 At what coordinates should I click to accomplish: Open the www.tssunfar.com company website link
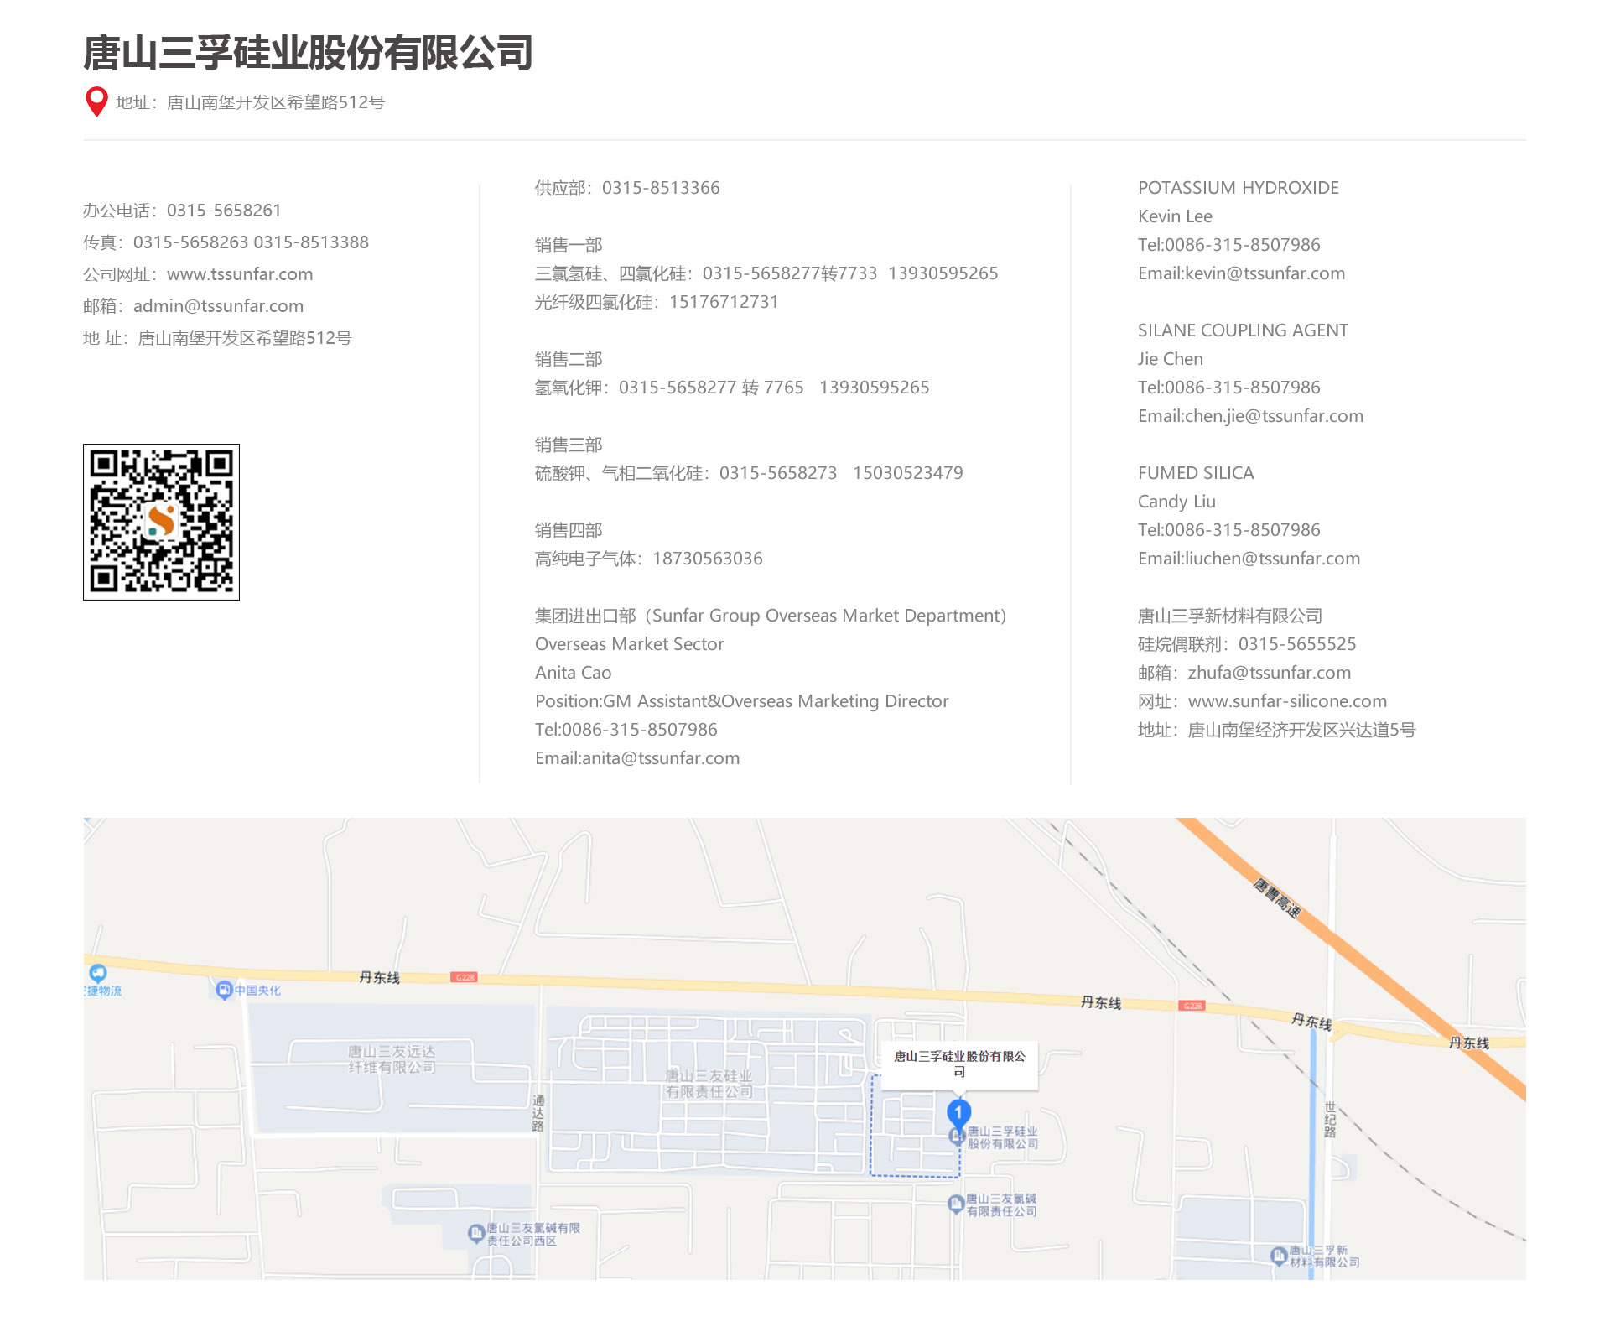click(240, 274)
